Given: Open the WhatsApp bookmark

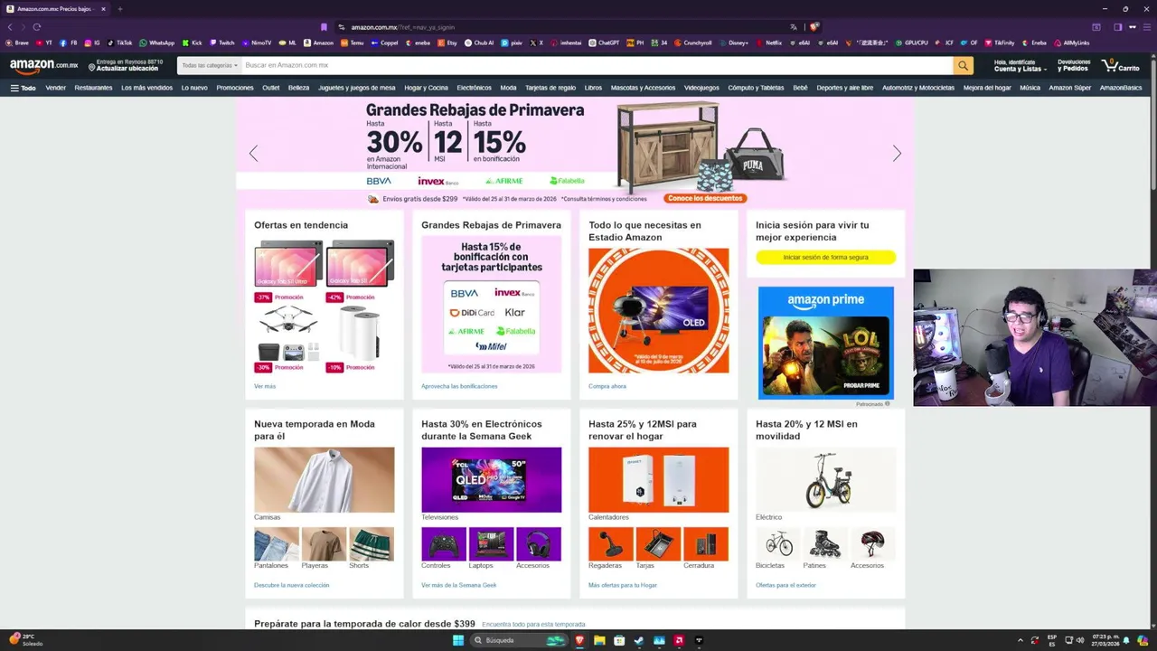Looking at the screenshot, I should pos(156,42).
